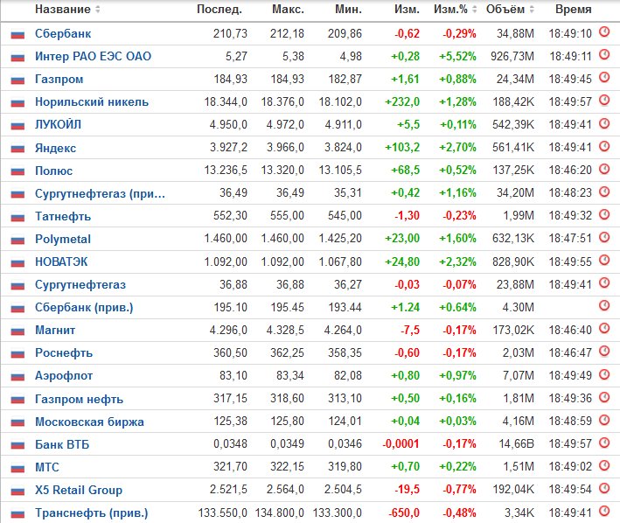Screen dimensions: 620x523
Task: Select the 14,66B volume value
Action: pos(517,444)
